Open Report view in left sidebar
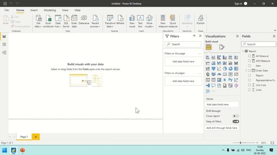The width and height of the screenshot is (277, 155). (4, 36)
